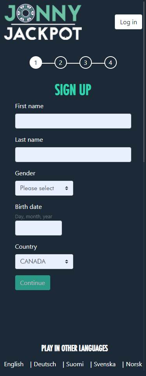Click the Log in button
The width and height of the screenshot is (146, 376).
point(128,22)
